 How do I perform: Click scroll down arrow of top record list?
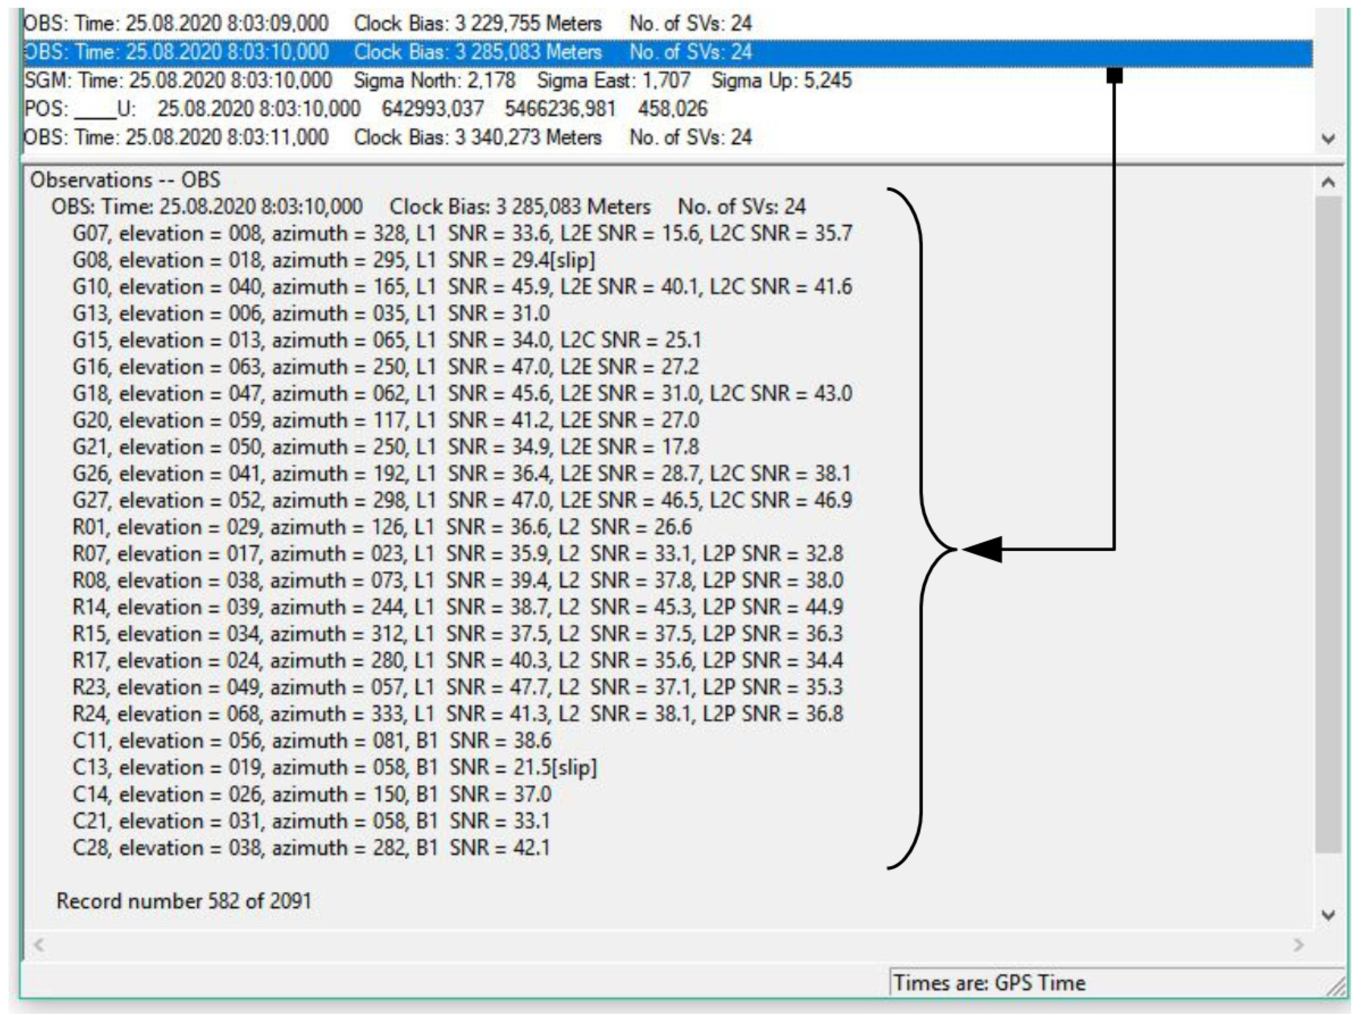1329,139
